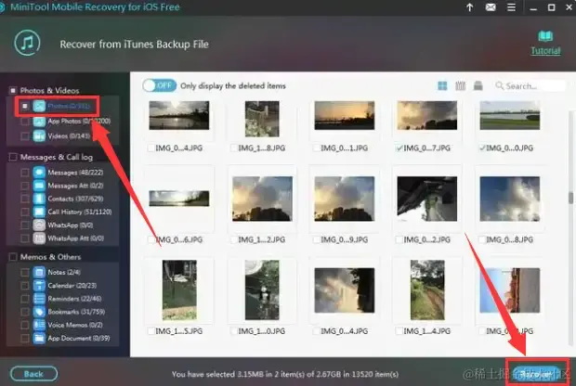Click the upload arrow icon in title bar
Viewport: 576px width, 386px height.
(x=469, y=7)
